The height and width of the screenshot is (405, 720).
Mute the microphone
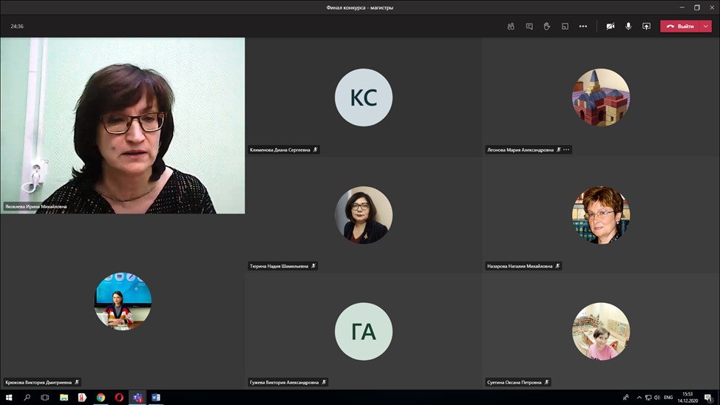[x=628, y=27]
